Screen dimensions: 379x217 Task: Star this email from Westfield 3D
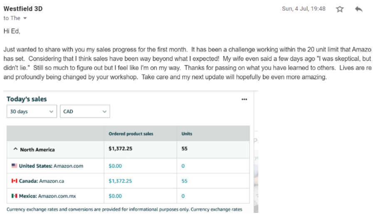coord(340,9)
